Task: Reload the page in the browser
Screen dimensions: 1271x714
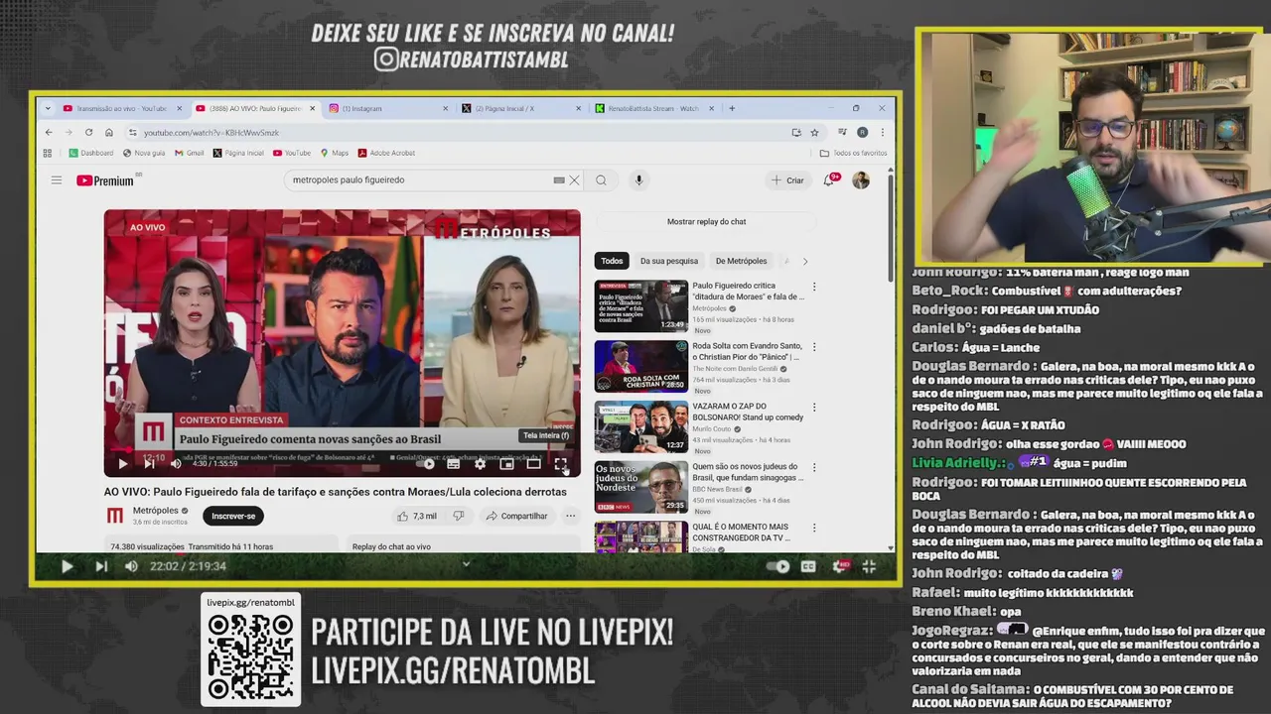Action: (x=89, y=132)
